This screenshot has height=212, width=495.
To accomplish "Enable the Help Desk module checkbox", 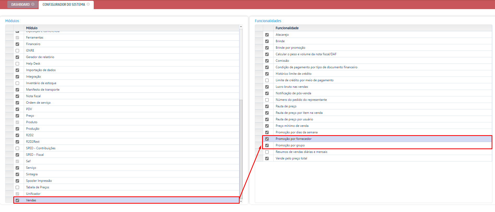I will [17, 64].
